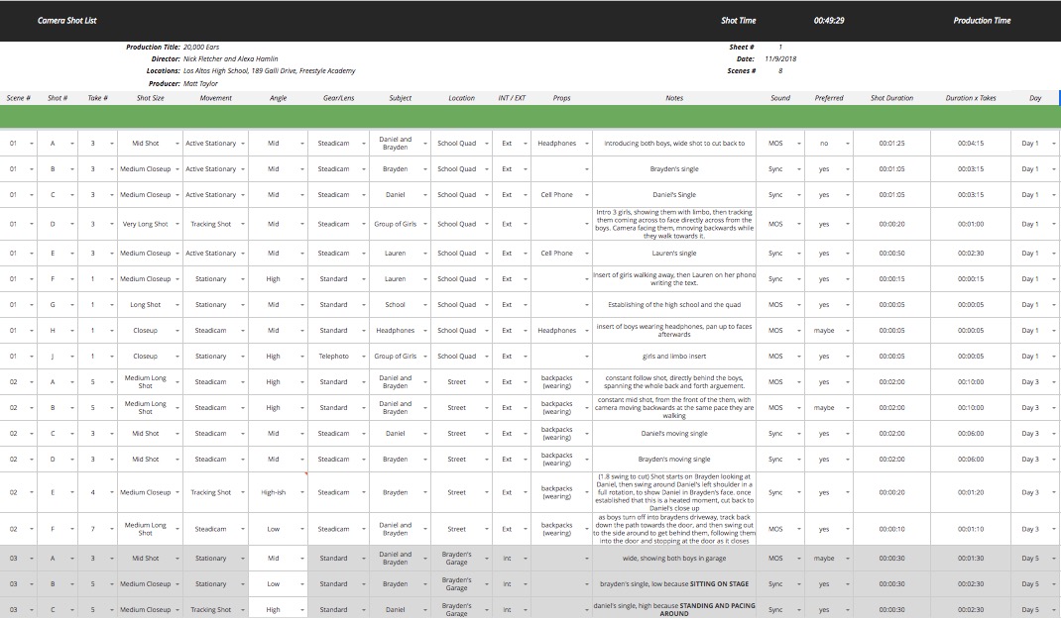Click the Date cell 11/9/2018
Viewport: 1061px width, 620px height.
[780, 58]
